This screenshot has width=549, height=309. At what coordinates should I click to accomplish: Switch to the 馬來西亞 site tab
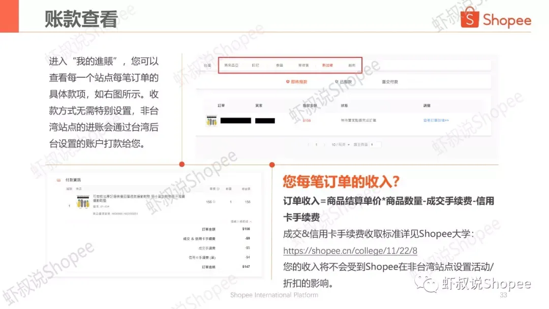click(231, 66)
